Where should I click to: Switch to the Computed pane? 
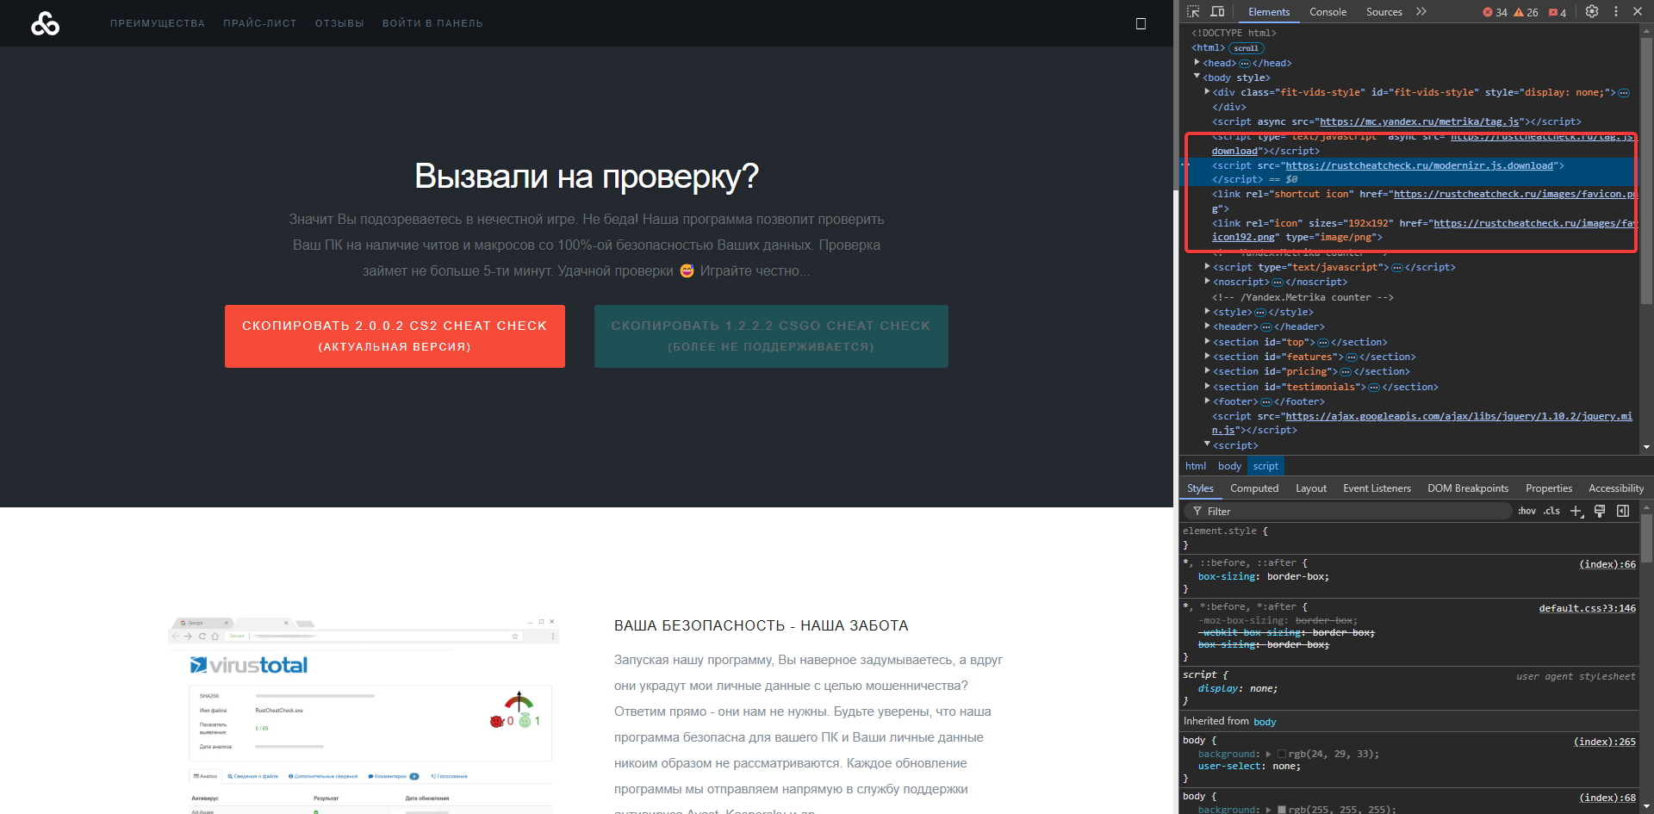click(1254, 488)
